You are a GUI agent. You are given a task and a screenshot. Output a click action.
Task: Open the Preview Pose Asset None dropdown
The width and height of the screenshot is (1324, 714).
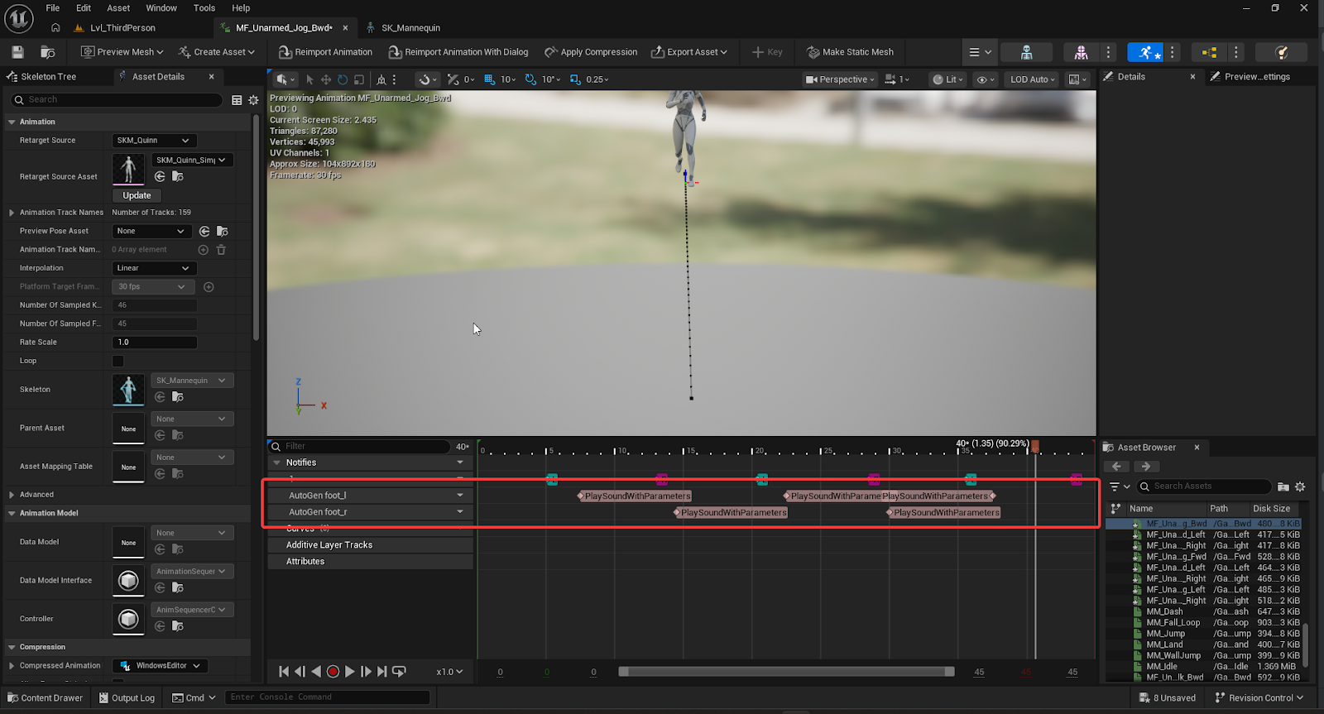[151, 232]
